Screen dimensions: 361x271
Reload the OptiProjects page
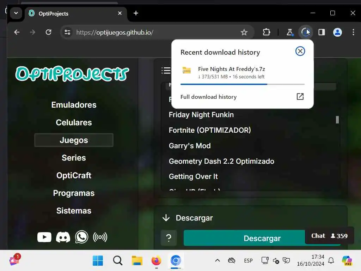48,32
